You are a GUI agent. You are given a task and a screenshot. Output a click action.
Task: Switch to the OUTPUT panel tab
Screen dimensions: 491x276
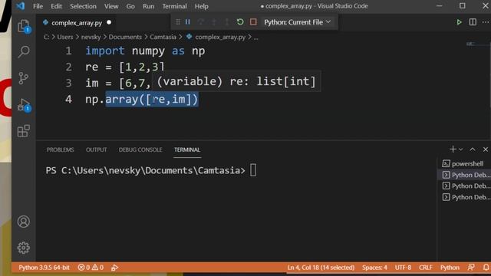pos(97,150)
